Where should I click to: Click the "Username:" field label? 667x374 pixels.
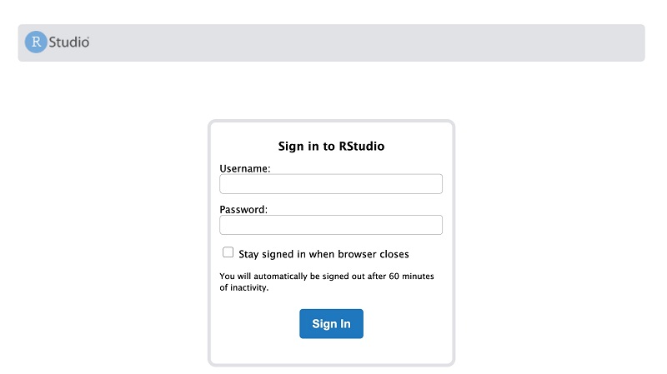coord(244,169)
